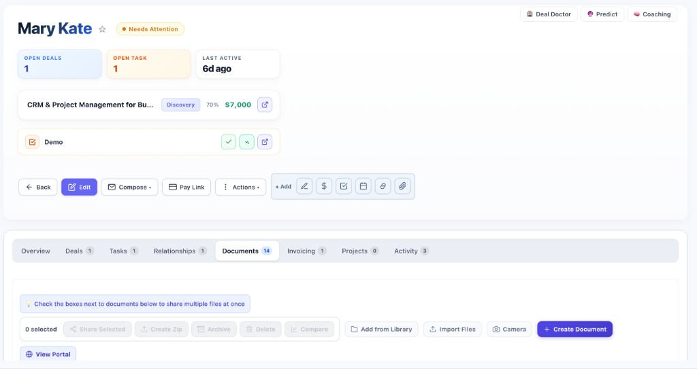Screen dimensions: 697x369
Task: Add an event with the calendar icon
Action: [363, 186]
